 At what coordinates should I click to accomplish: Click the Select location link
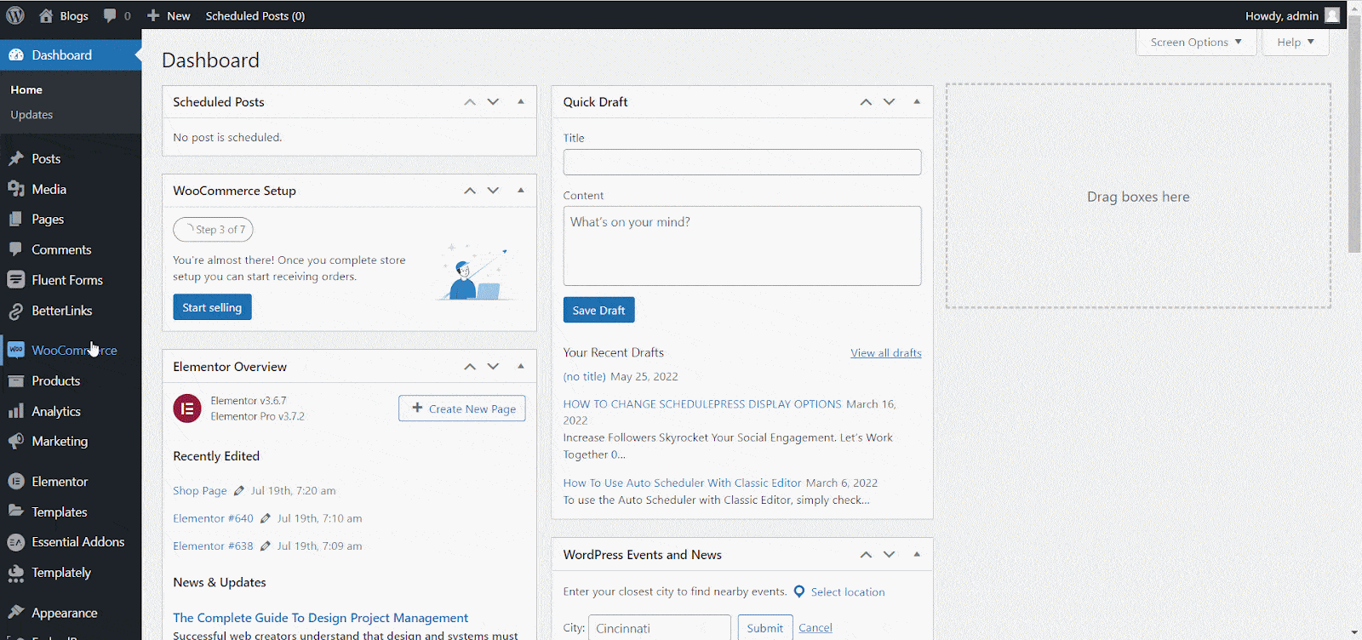848,592
